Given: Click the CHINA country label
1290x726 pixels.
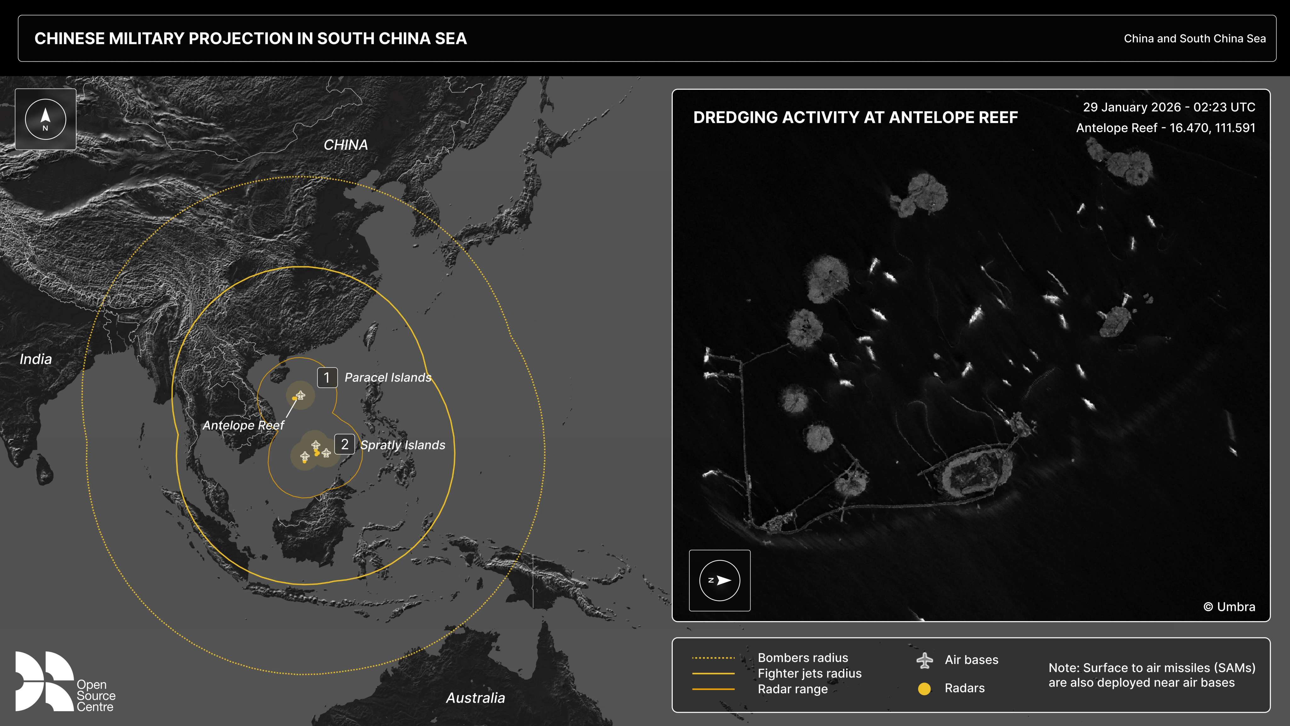Looking at the screenshot, I should point(345,145).
